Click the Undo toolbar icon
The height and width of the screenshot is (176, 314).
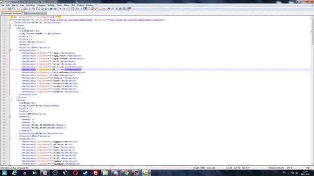[42, 9]
